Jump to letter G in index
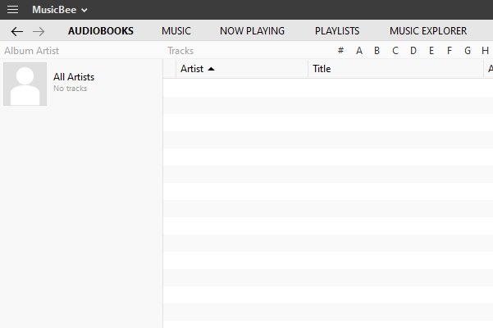Image resolution: width=493 pixels, height=328 pixels. tap(468, 51)
